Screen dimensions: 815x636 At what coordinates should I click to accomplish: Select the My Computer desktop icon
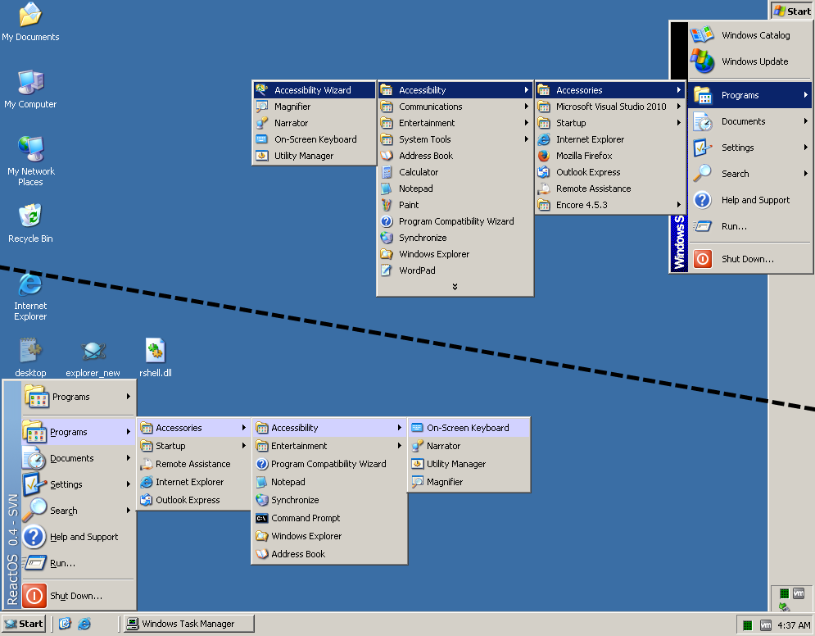pos(30,89)
